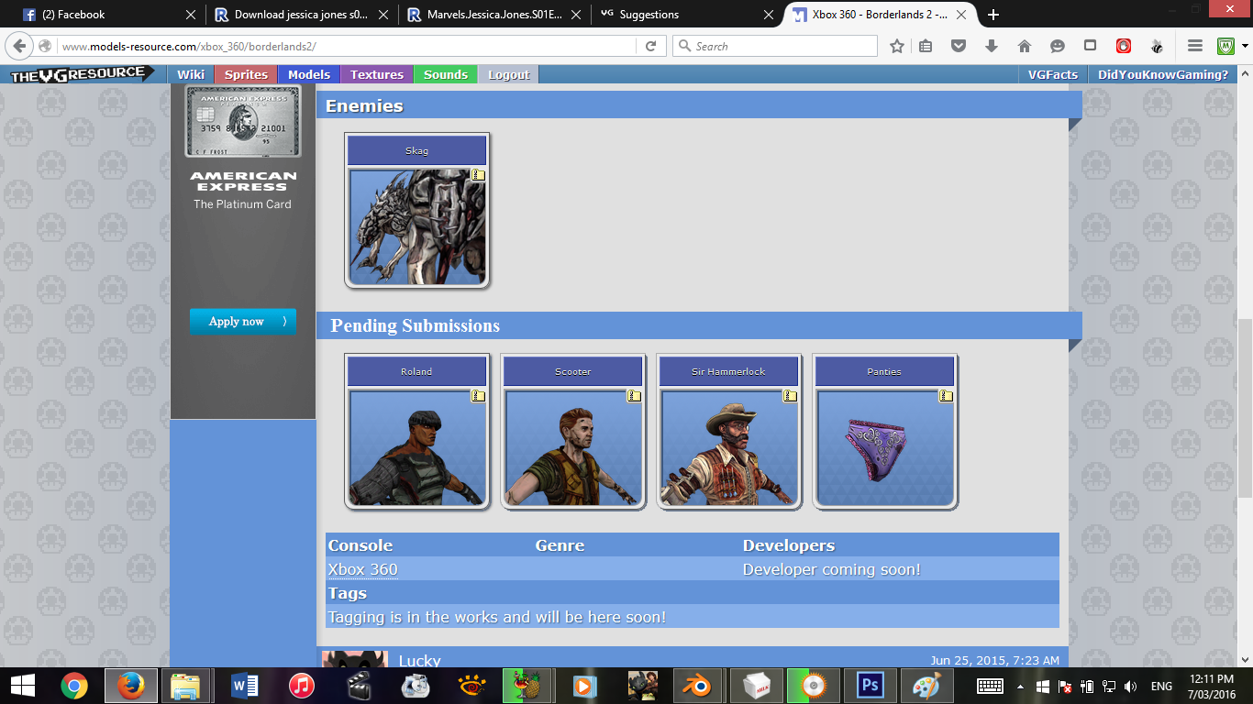1253x704 pixels.
Task: Launch Blender from the taskbar
Action: point(699,686)
